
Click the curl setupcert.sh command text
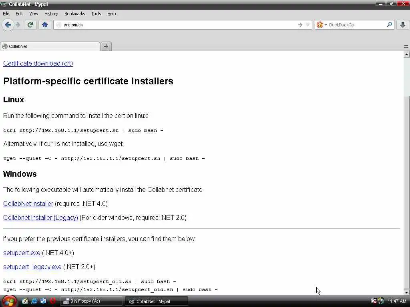pyautogui.click(x=83, y=131)
